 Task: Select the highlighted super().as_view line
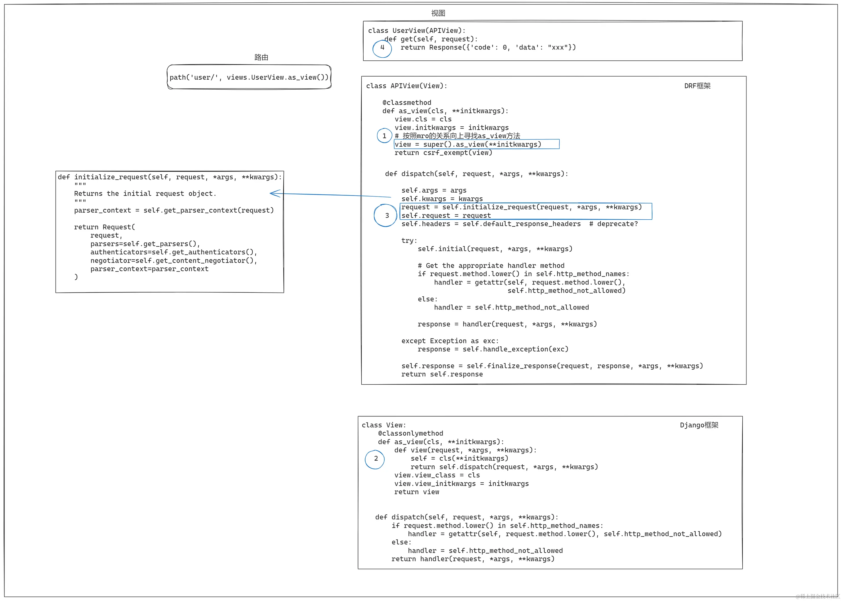(x=476, y=144)
